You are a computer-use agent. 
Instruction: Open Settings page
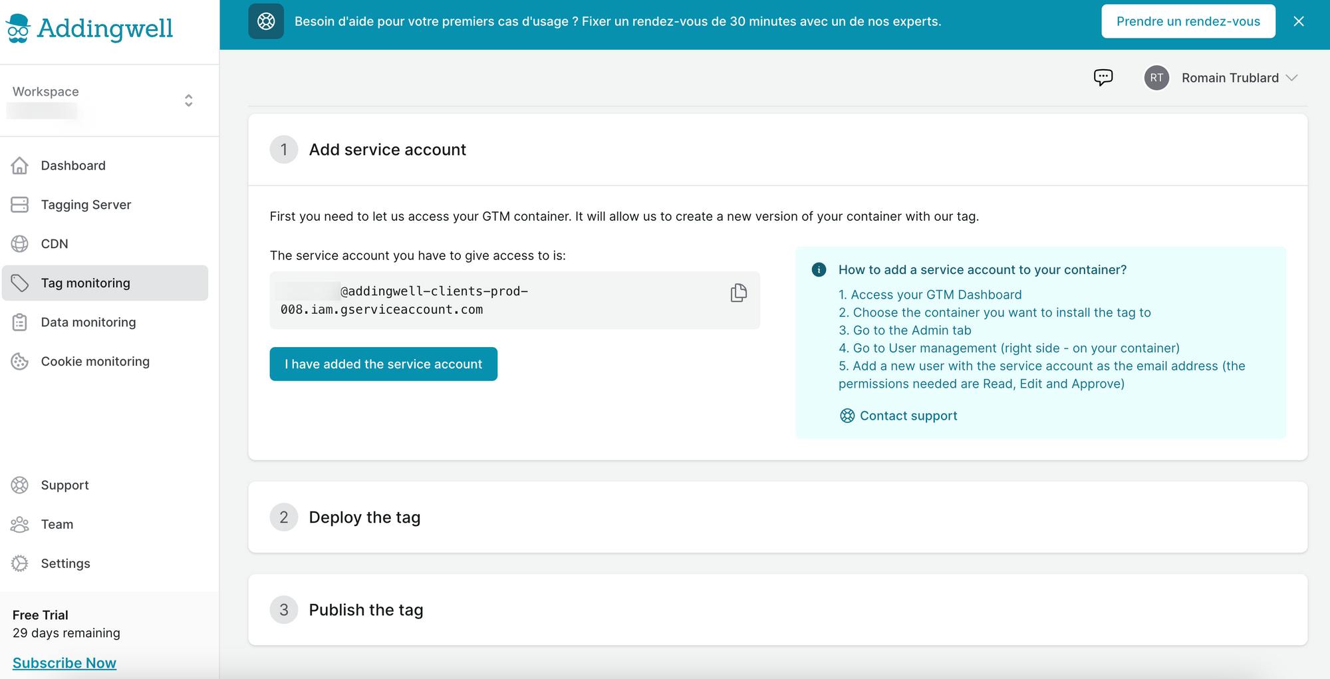[x=105, y=563]
